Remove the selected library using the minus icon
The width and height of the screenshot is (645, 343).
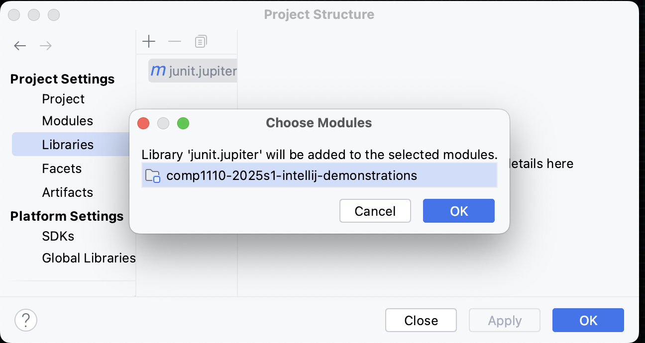pyautogui.click(x=175, y=41)
